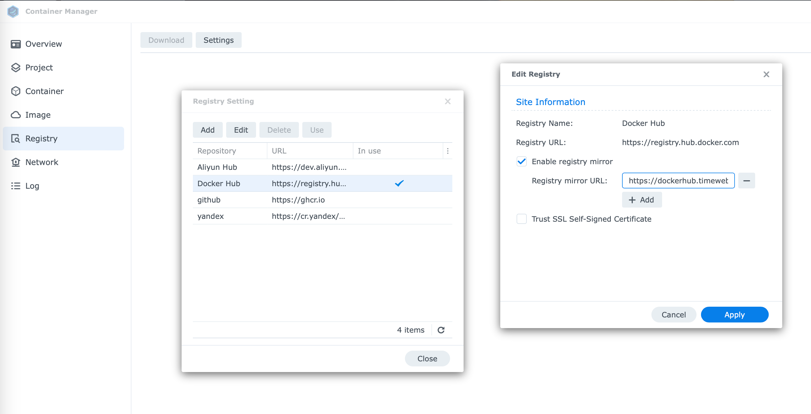The height and width of the screenshot is (414, 811).
Task: Enable Trust SSL Self-Signed Certificate
Action: (x=521, y=219)
